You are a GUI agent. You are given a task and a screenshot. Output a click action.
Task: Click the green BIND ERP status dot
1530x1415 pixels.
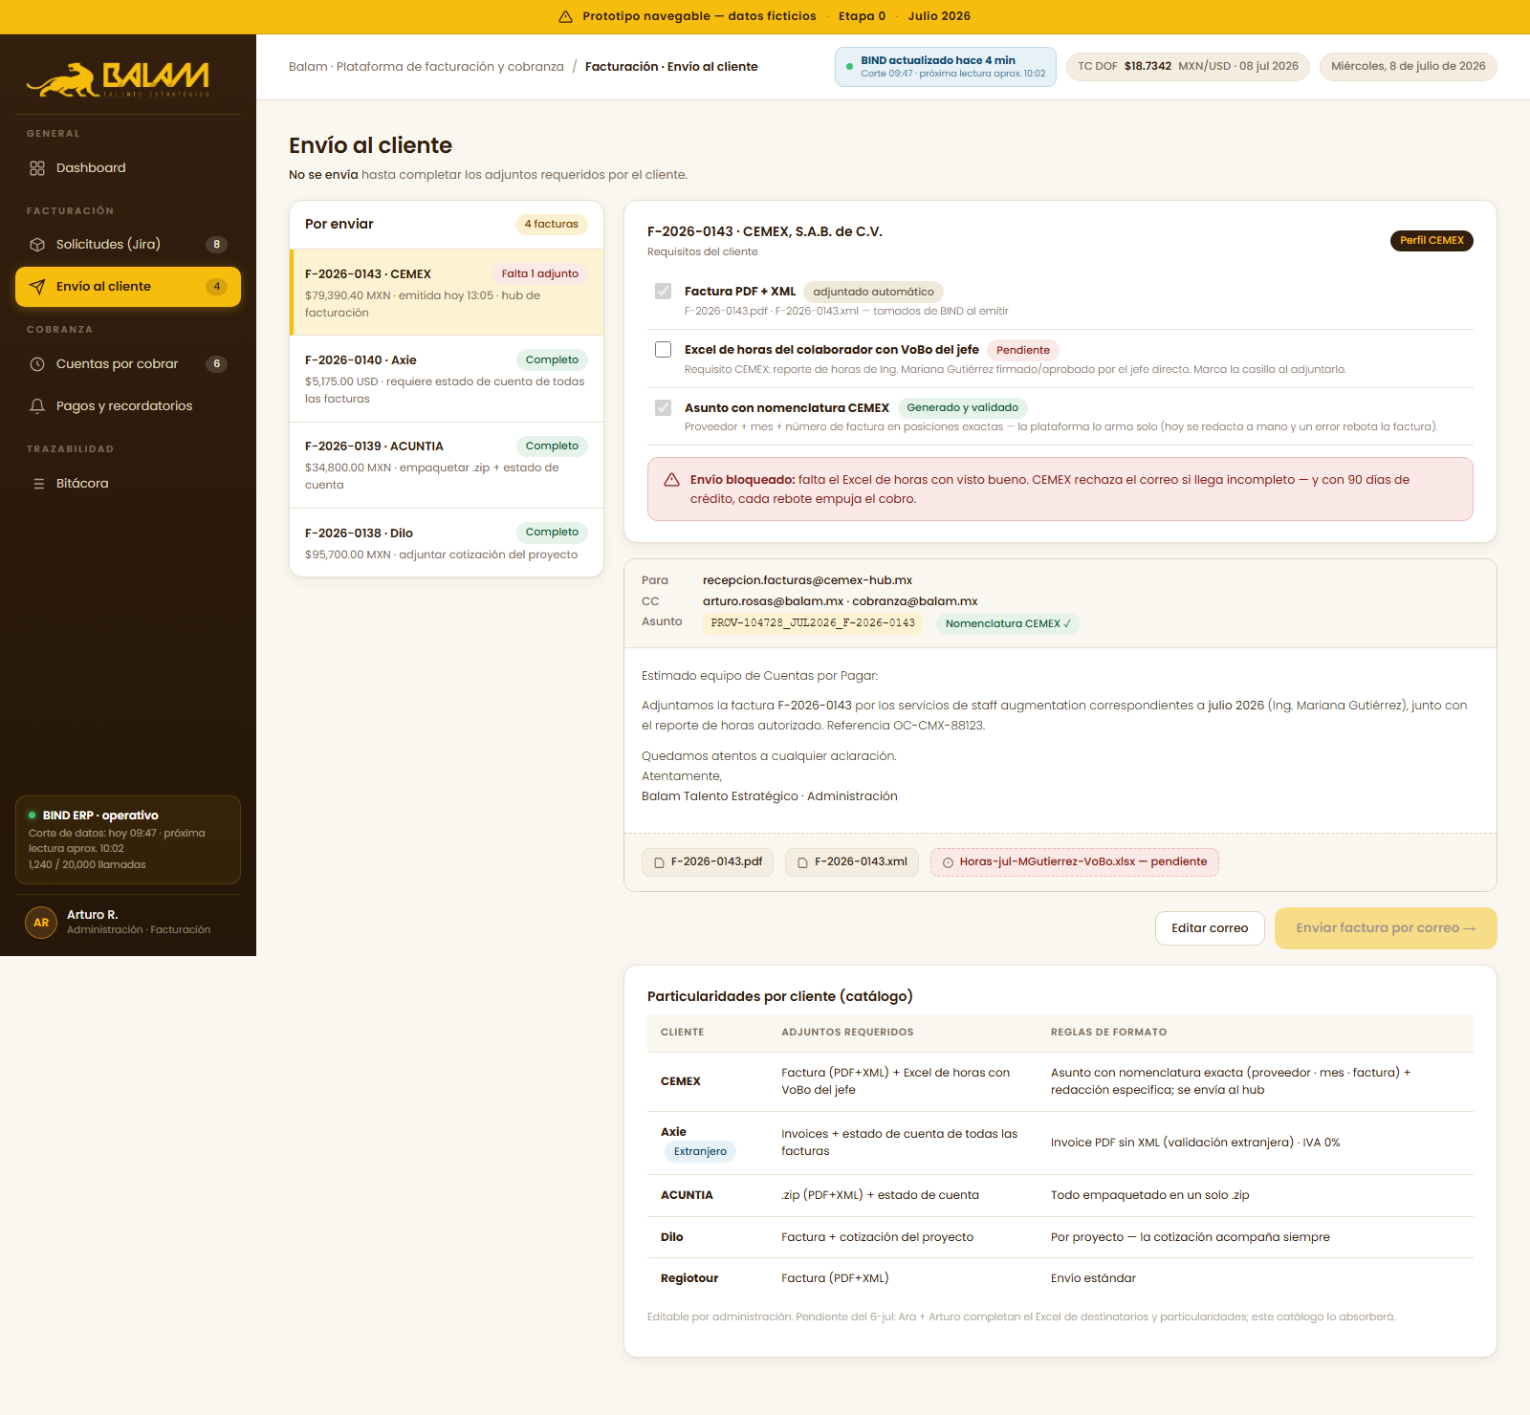(33, 816)
